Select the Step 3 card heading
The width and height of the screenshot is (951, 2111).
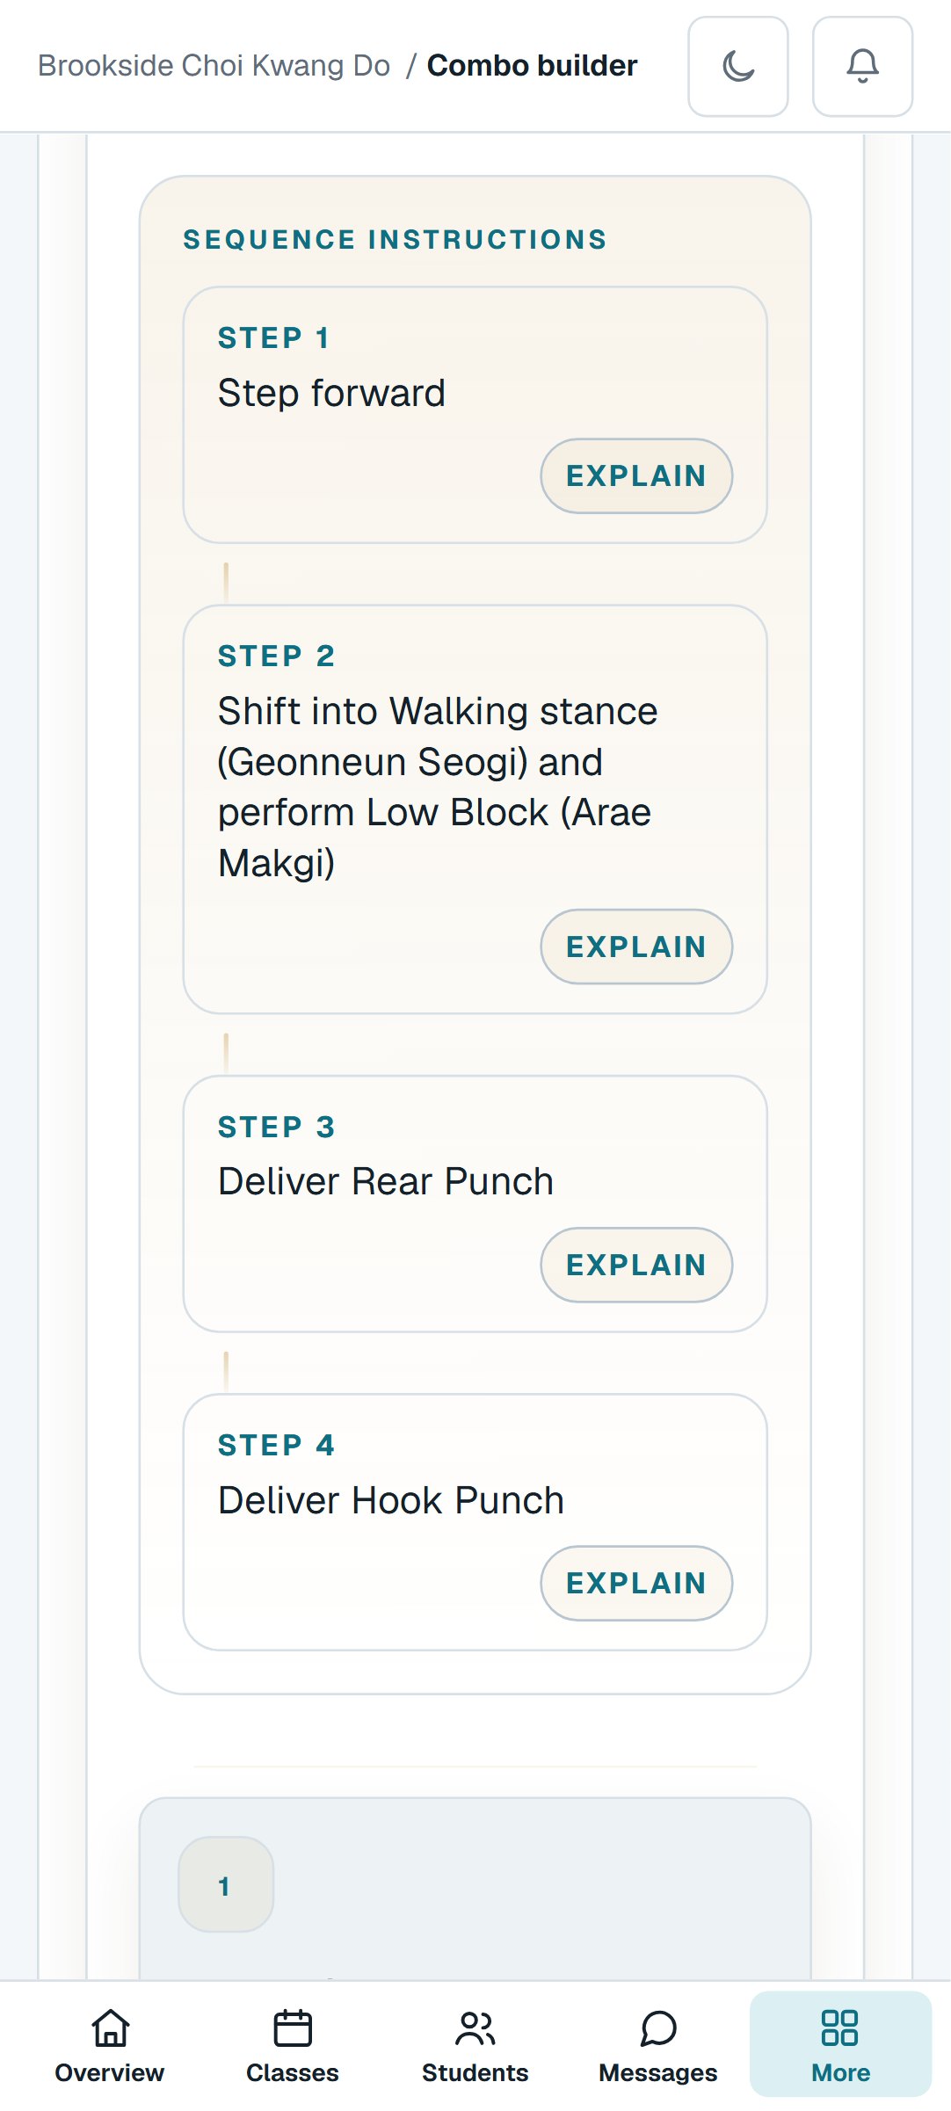pos(277,1127)
